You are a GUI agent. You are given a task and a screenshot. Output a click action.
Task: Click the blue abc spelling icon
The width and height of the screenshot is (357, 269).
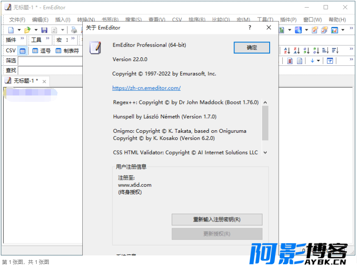click(x=298, y=30)
